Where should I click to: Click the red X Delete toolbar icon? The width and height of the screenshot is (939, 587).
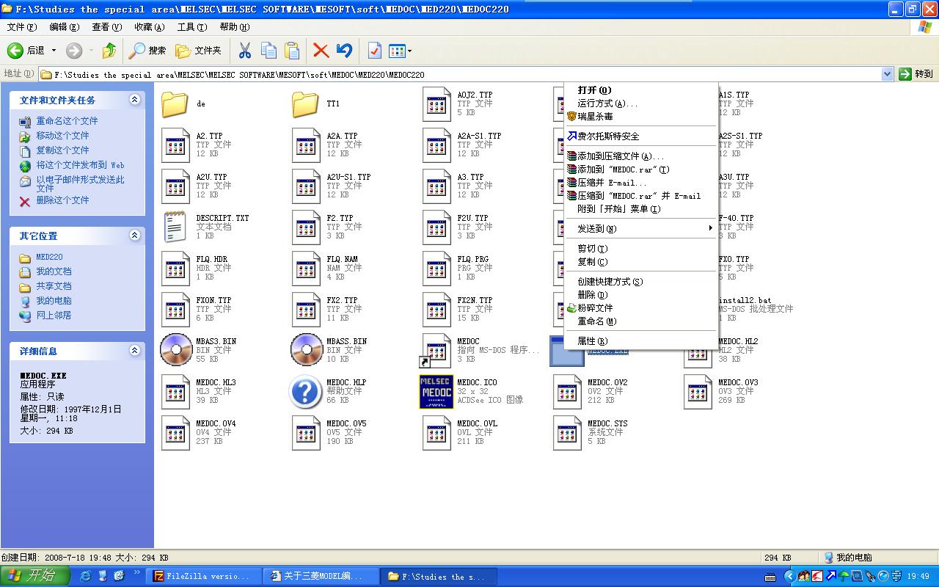pyautogui.click(x=321, y=51)
